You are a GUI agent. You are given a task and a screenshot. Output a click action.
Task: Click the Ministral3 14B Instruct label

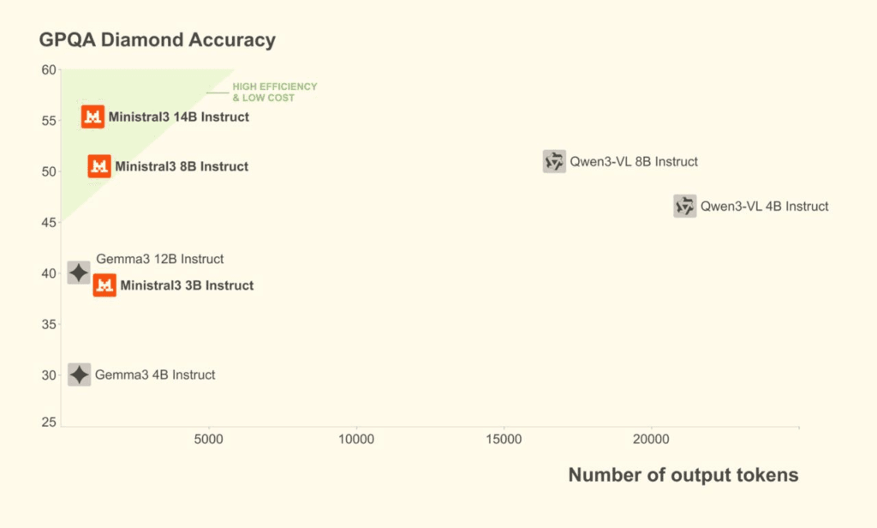pos(178,117)
